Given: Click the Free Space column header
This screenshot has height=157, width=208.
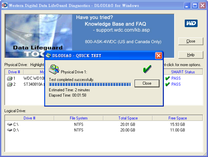Looking at the screenshot, I should click(178, 118).
